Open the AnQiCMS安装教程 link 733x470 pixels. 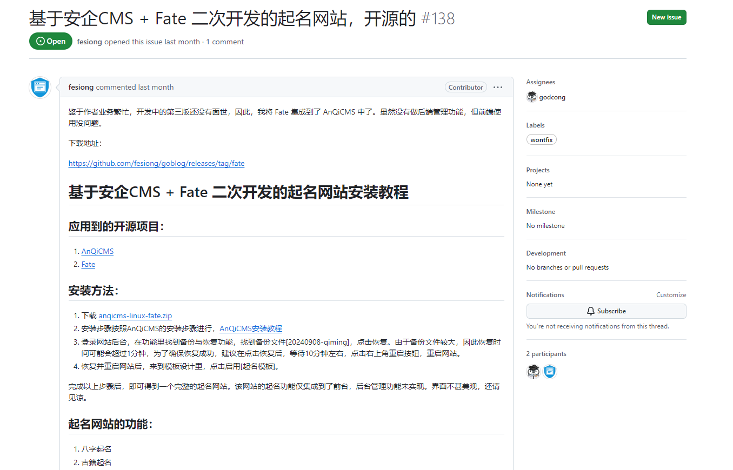click(251, 328)
